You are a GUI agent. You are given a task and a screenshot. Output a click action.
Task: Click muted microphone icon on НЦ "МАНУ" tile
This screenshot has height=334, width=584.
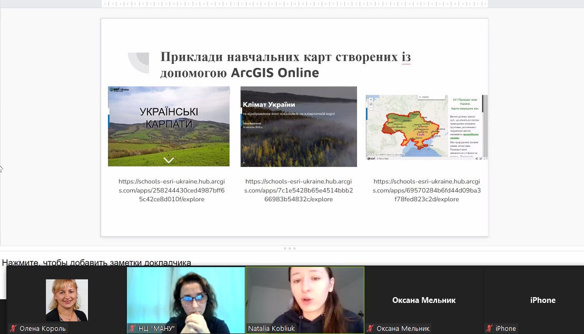[x=132, y=328]
